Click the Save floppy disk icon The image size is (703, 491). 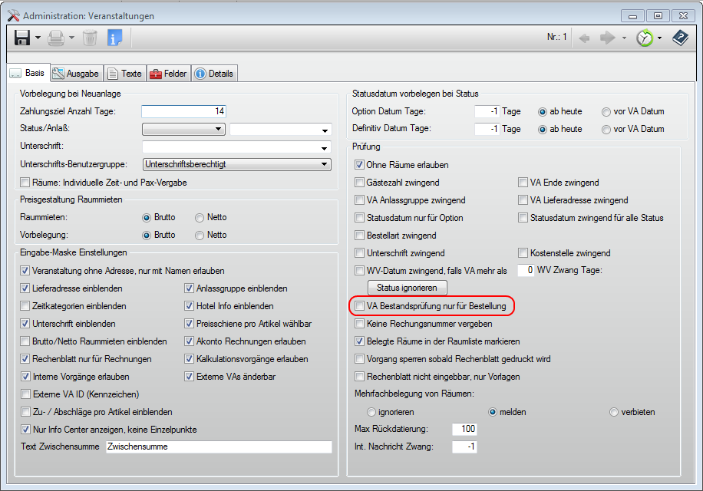pyautogui.click(x=22, y=38)
